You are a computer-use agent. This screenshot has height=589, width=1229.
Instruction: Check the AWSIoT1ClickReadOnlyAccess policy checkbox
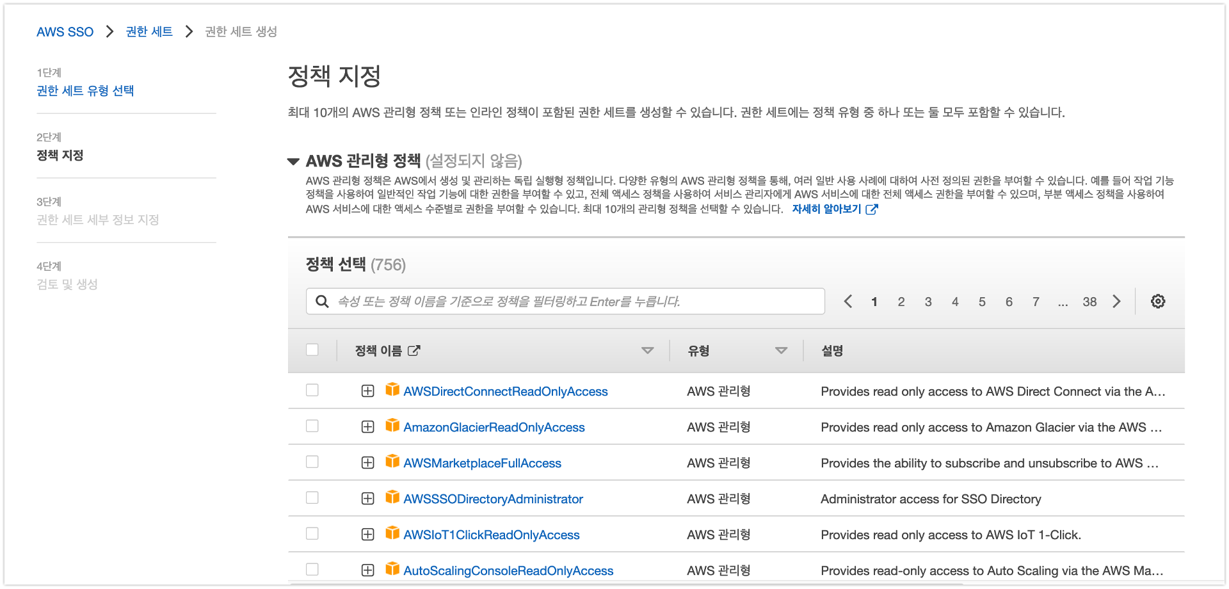click(x=312, y=533)
